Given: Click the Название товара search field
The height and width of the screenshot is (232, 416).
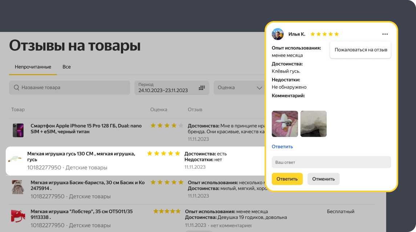Looking at the screenshot, I should pos(69,88).
